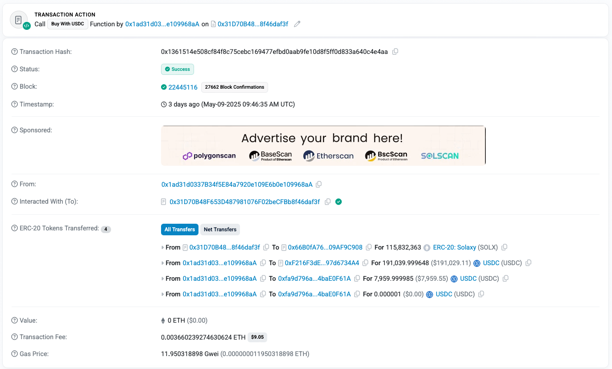Image resolution: width=612 pixels, height=369 pixels.
Task: Select the All Transfers tab
Action: click(180, 229)
